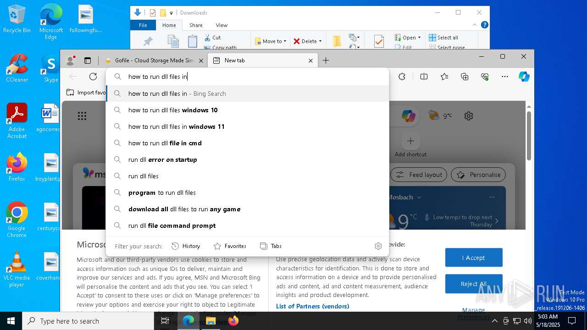Open CCleaner desktop shortcut
587x330 pixels.
click(17, 68)
